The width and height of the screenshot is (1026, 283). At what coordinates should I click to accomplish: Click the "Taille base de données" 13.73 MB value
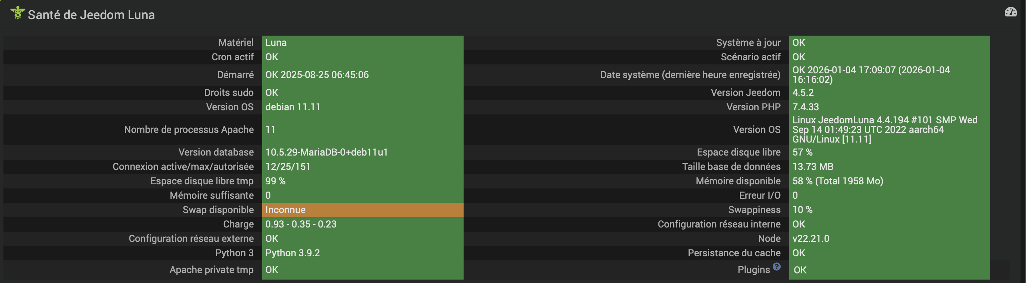coord(813,167)
